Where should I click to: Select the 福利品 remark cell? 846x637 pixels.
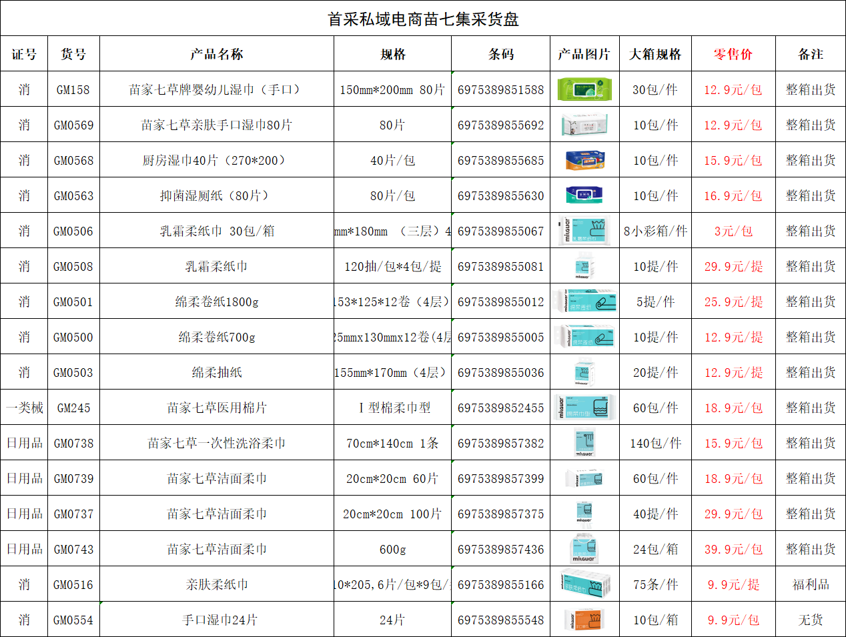(811, 584)
